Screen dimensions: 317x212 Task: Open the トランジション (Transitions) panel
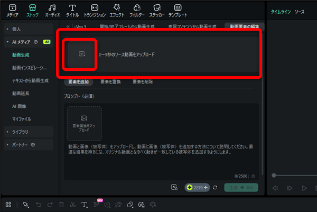click(x=95, y=8)
